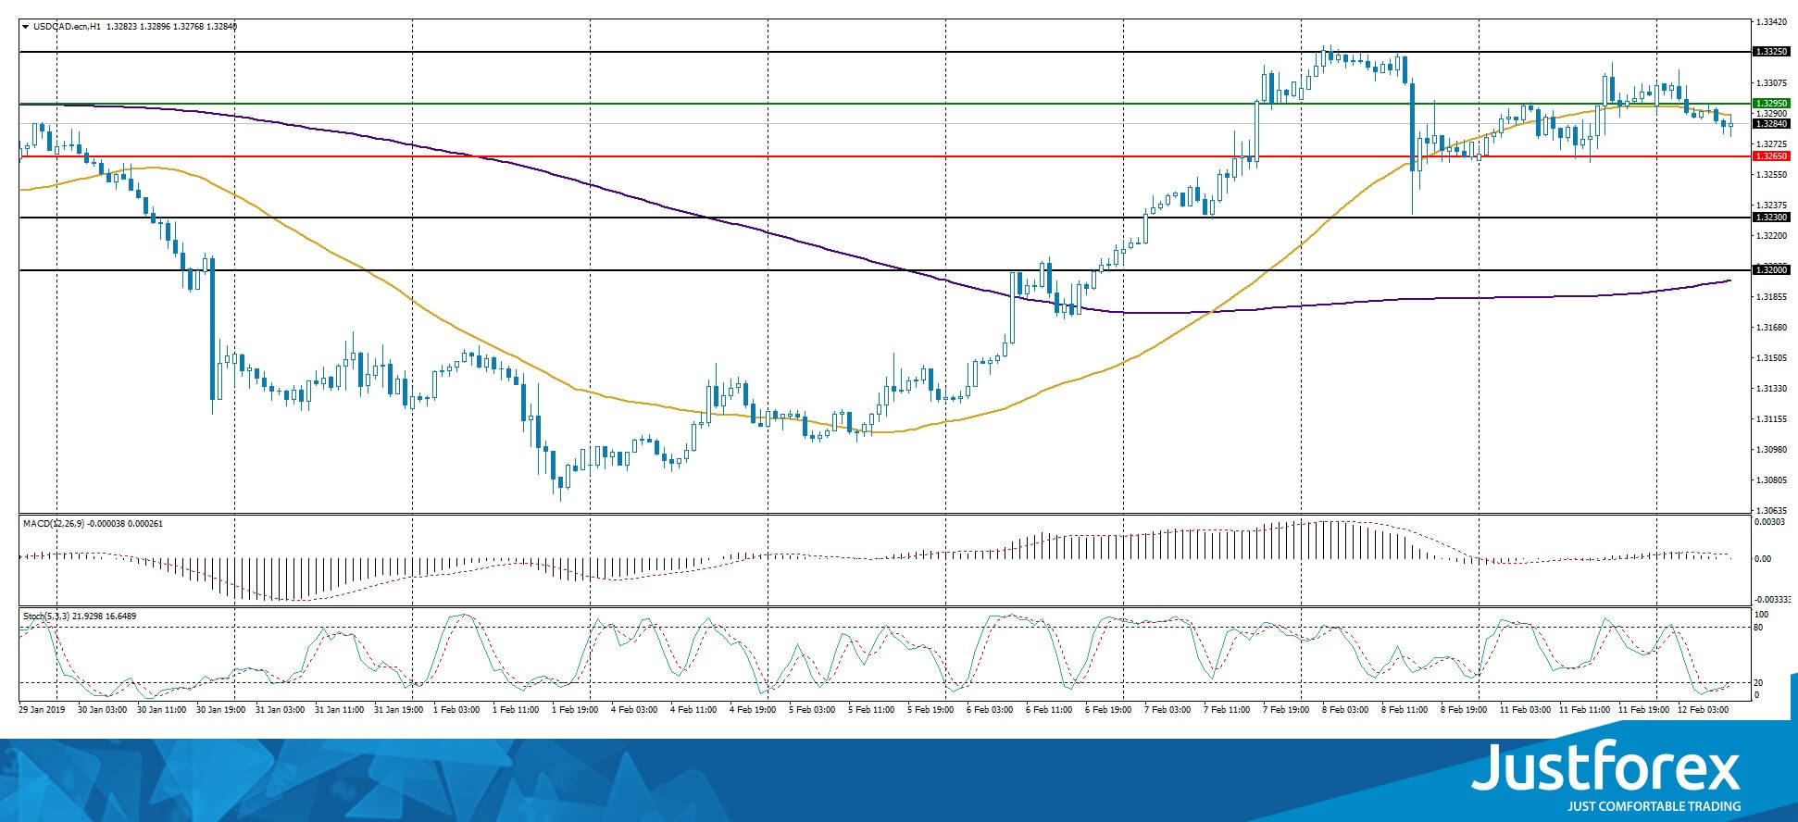This screenshot has width=1798, height=822.
Task: Click the 31 Jan 11:00 time label
Action: pyautogui.click(x=339, y=710)
